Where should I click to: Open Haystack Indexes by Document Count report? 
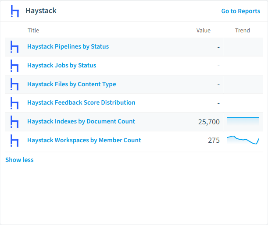[x=81, y=121]
